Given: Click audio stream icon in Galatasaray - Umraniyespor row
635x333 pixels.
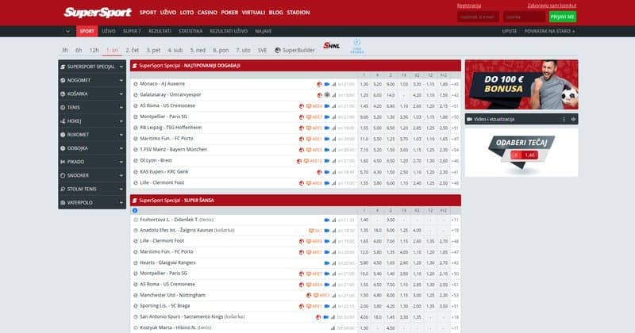Looking at the screenshot, I should point(327,95).
